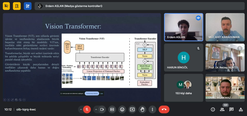Toggle closed captions CC button

112,110
